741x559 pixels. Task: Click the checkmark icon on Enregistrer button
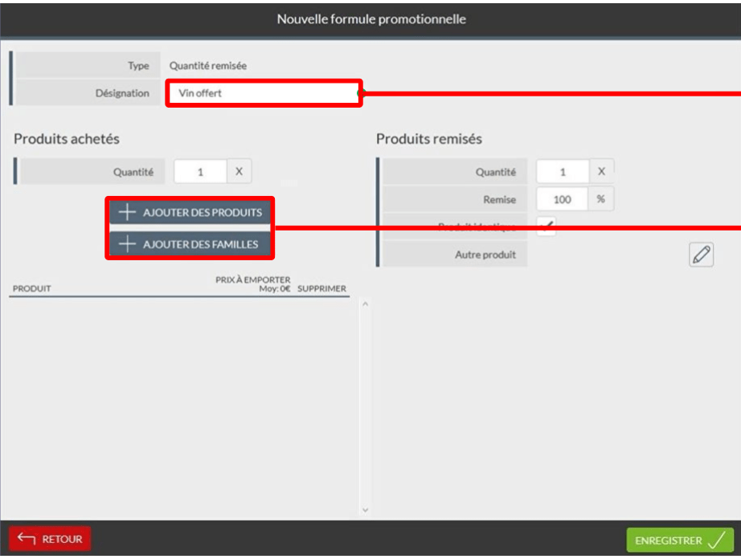pos(717,540)
